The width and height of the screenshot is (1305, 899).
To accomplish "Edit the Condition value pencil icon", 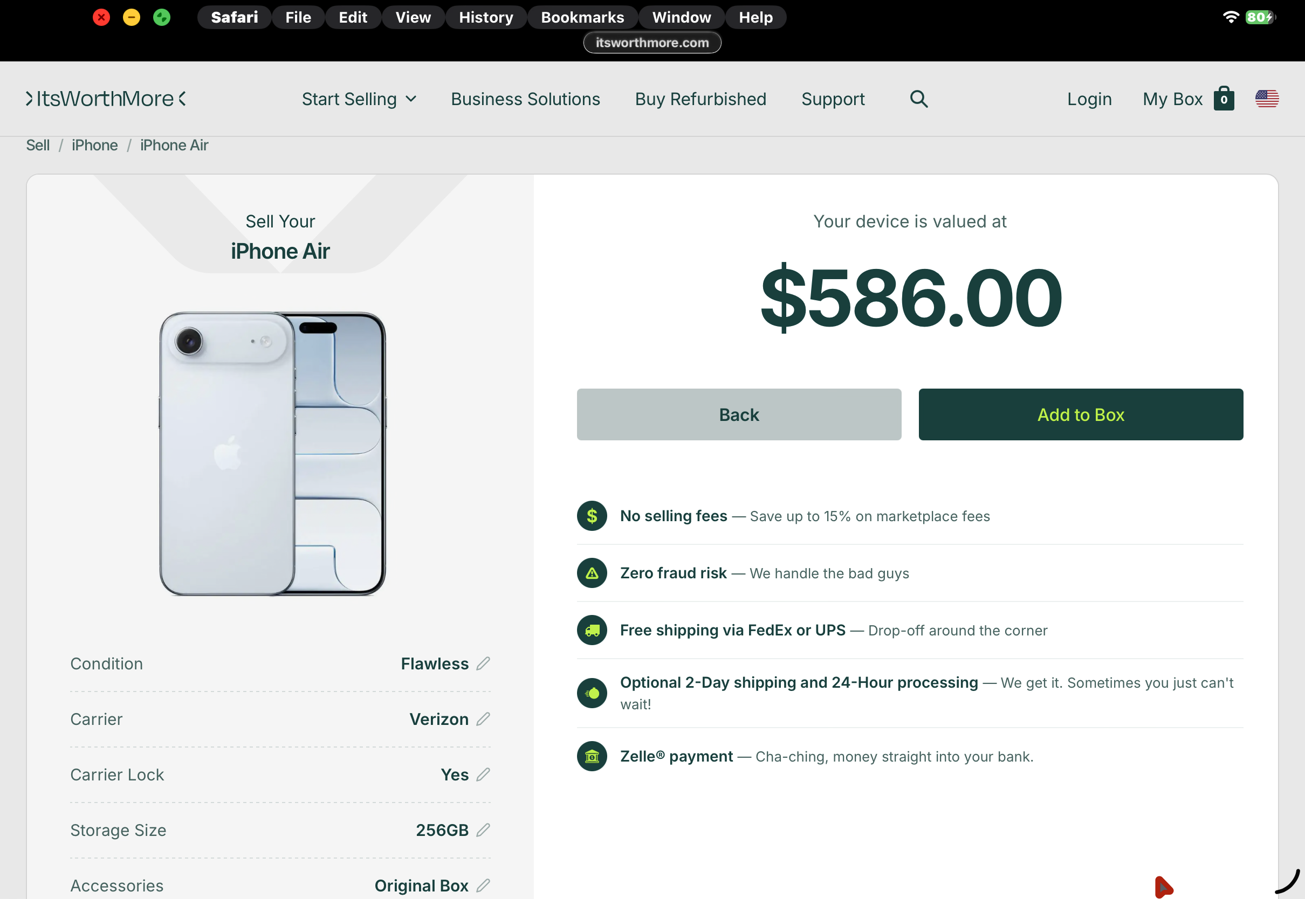I will coord(483,663).
